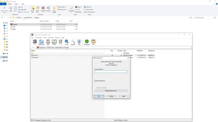The height and width of the screenshot is (122, 218).
Task: Go up one level in WinRAR
Action: click(x=33, y=47)
